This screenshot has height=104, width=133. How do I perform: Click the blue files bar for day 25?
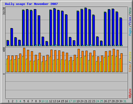point(102,43)
